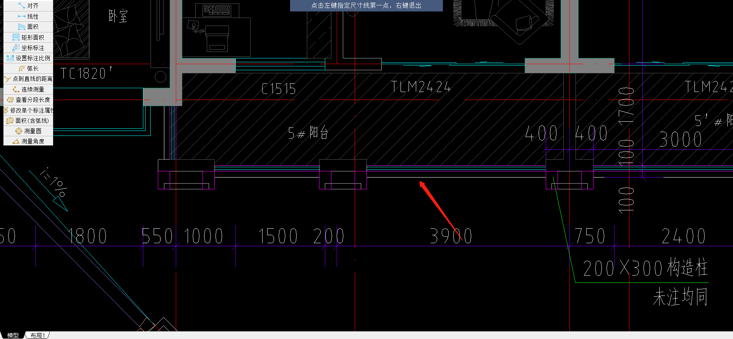Choose the 测量圆 measure circle tool
Image resolution: width=733 pixels, height=339 pixels.
[28, 131]
